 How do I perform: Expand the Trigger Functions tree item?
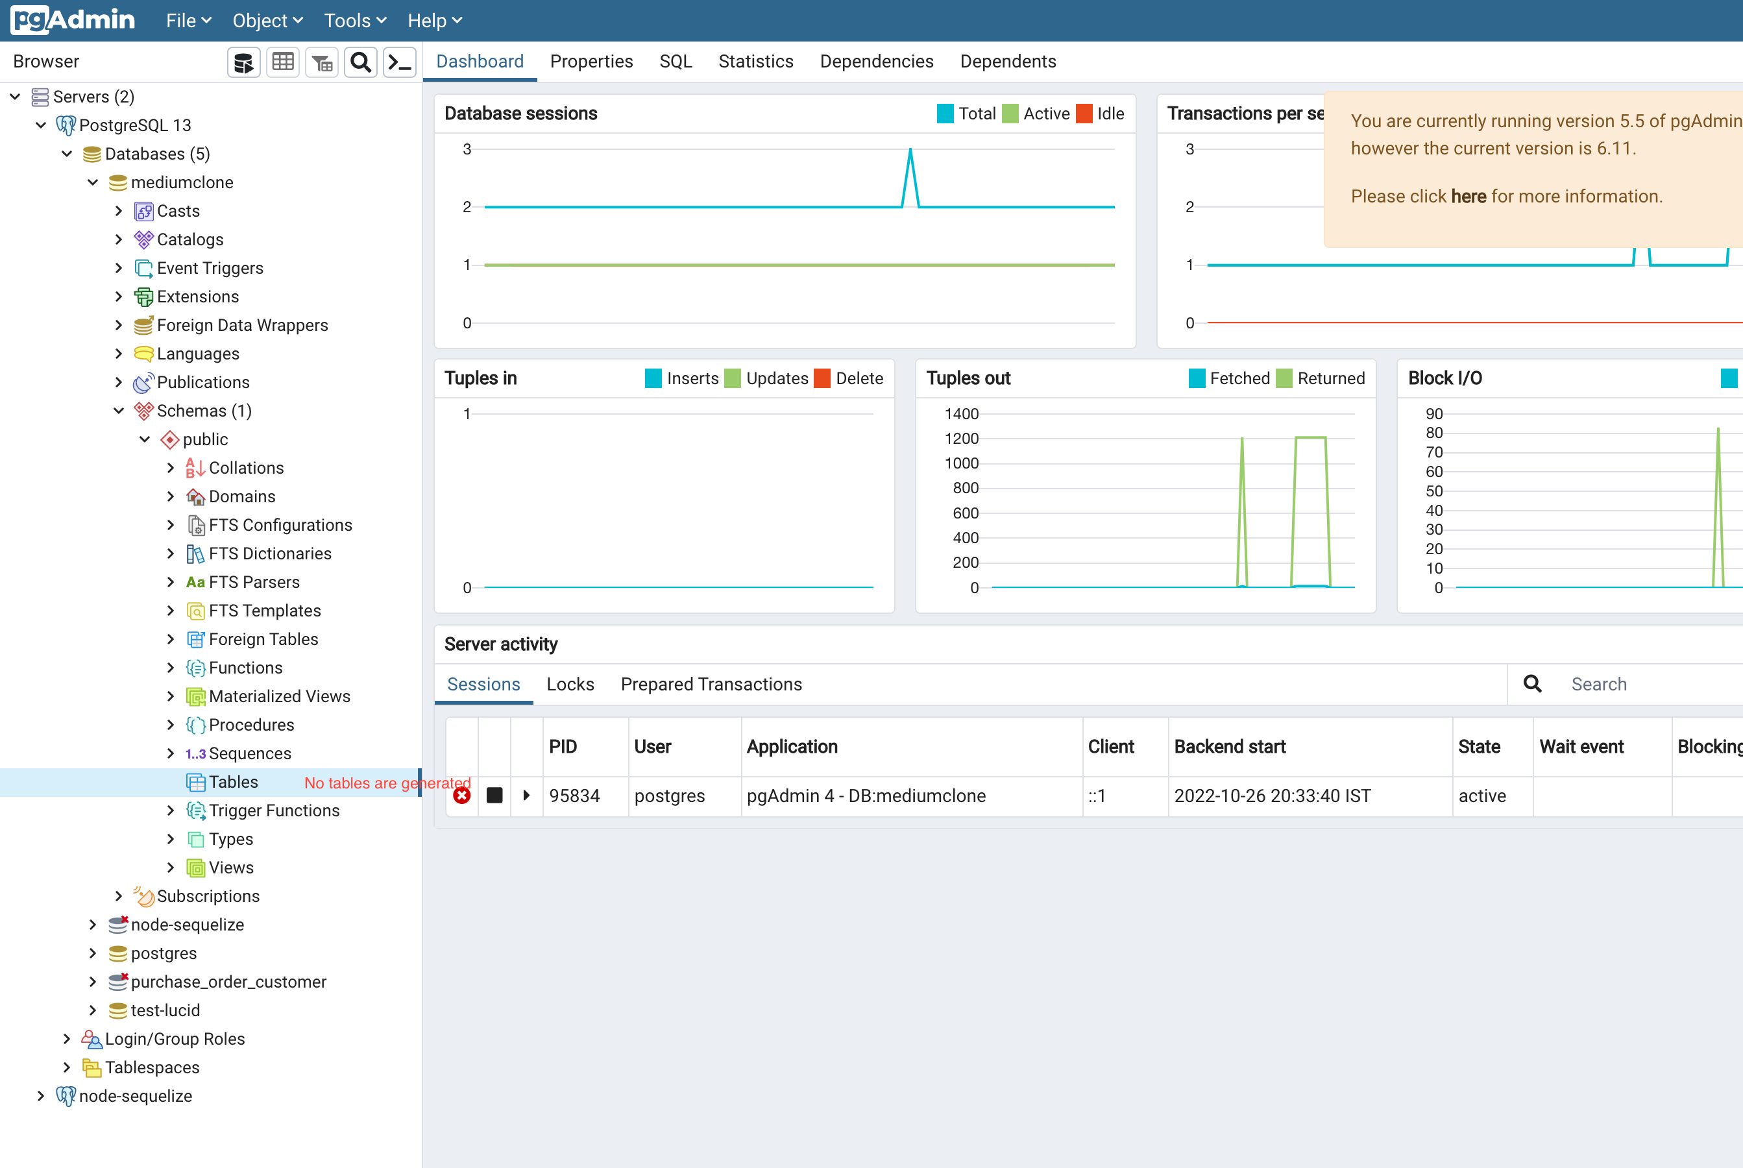169,810
